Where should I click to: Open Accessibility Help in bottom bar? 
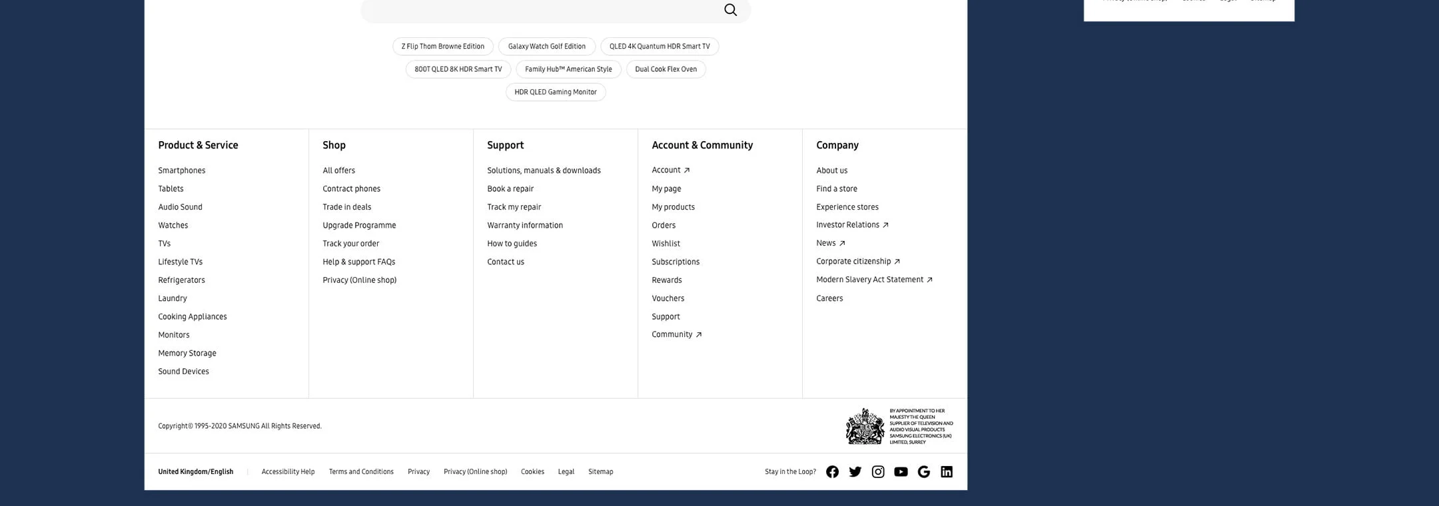point(288,472)
